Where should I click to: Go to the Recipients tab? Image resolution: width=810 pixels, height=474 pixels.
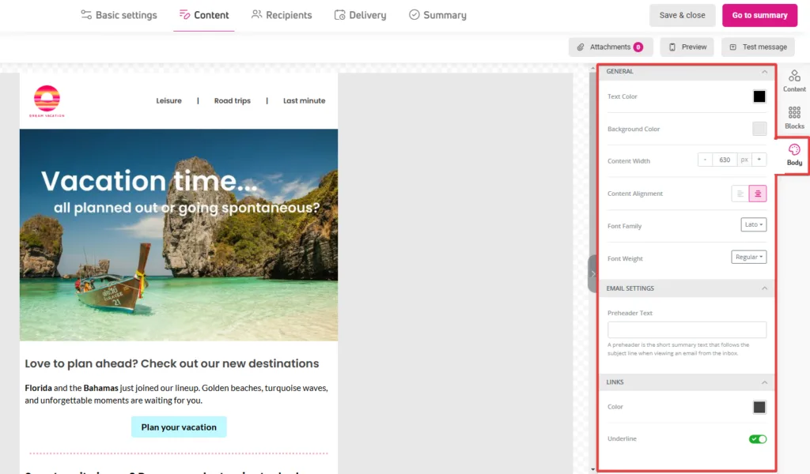coord(282,15)
